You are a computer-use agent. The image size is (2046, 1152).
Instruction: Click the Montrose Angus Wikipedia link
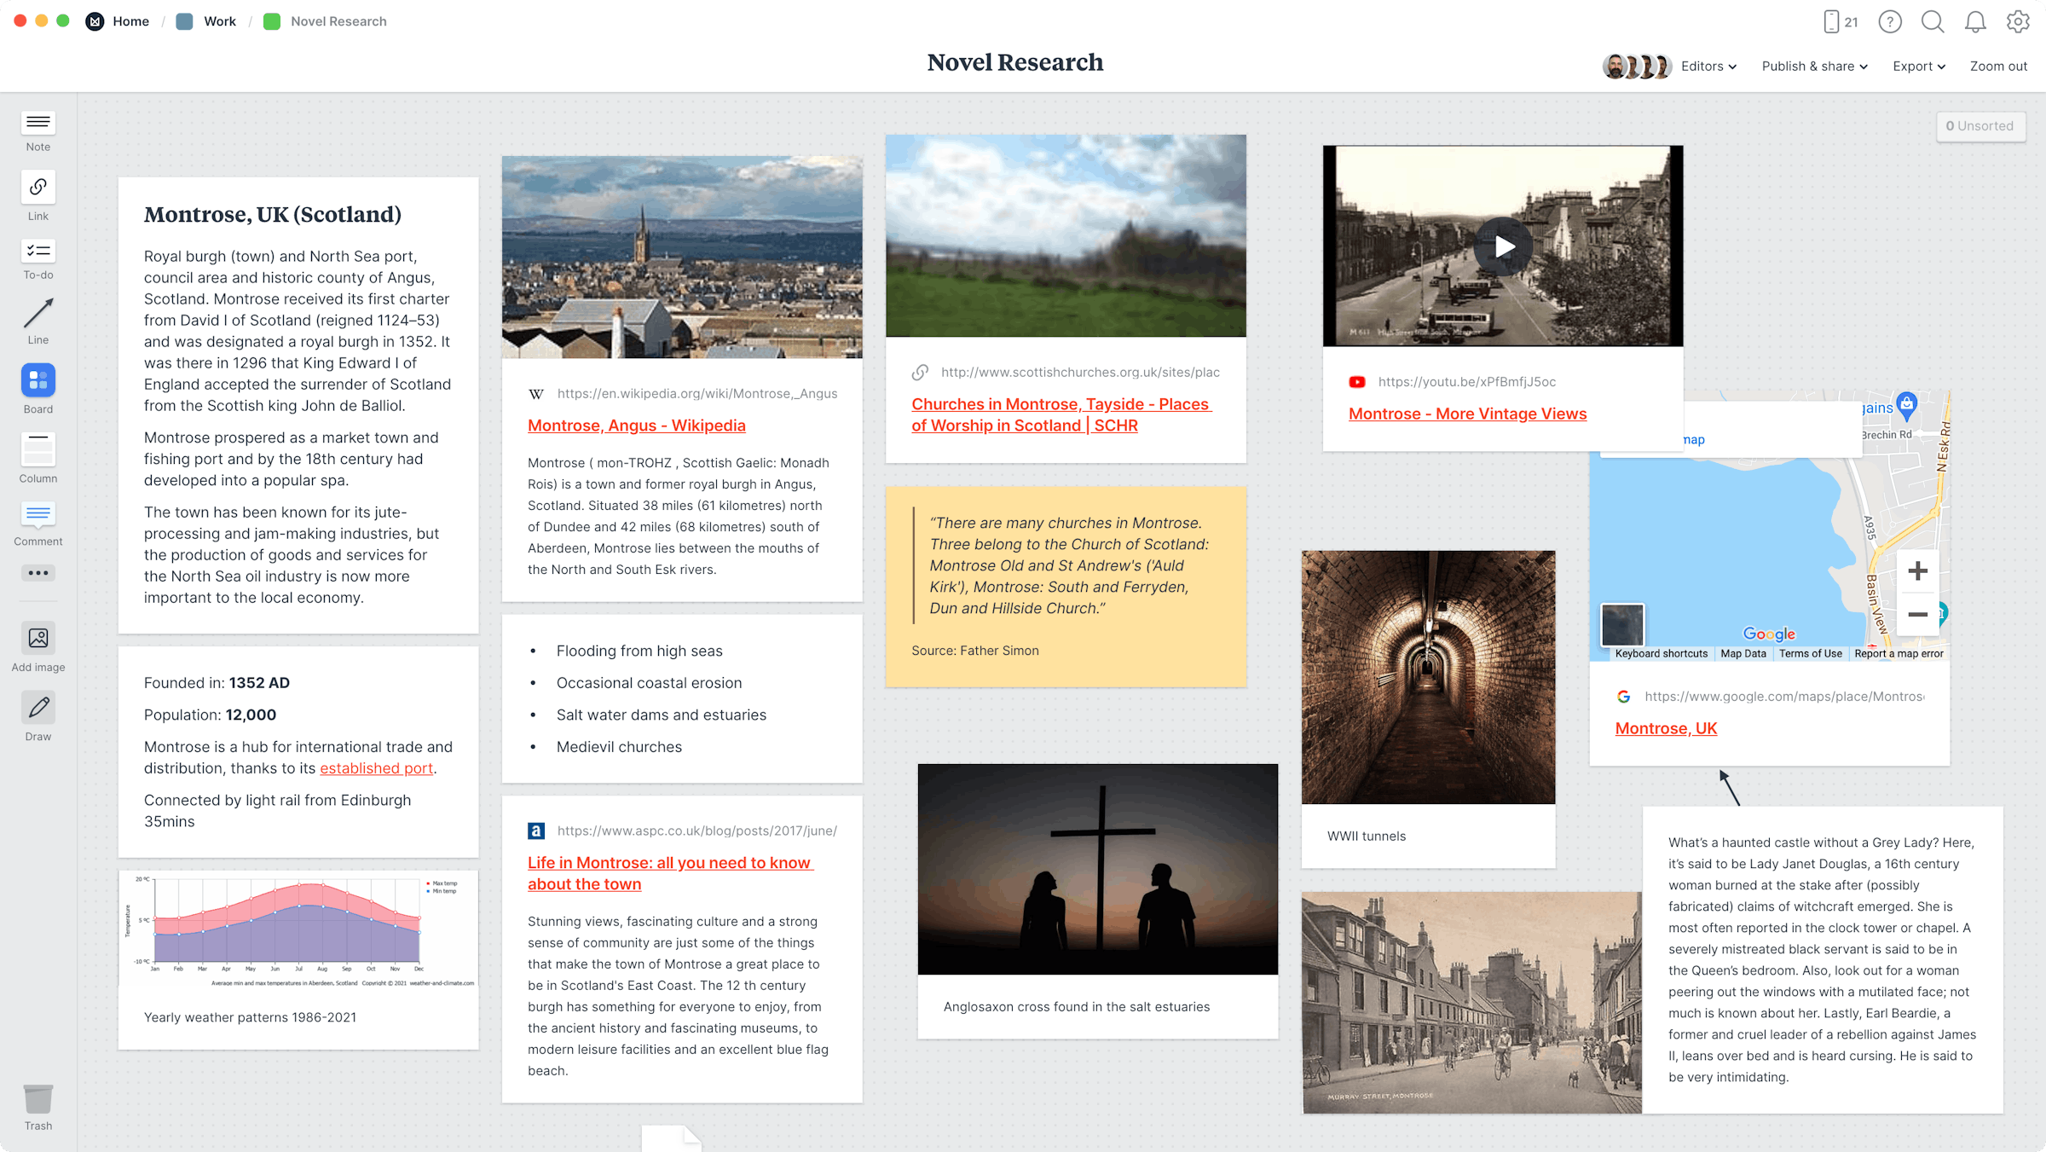637,425
